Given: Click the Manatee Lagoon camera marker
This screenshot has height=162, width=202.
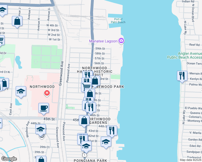Looking at the screenshot, I should [121, 40].
